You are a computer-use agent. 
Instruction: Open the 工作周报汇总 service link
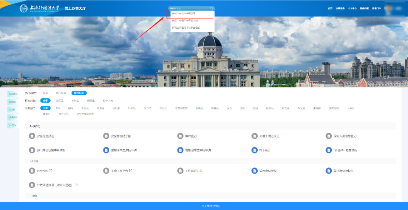click(194, 171)
